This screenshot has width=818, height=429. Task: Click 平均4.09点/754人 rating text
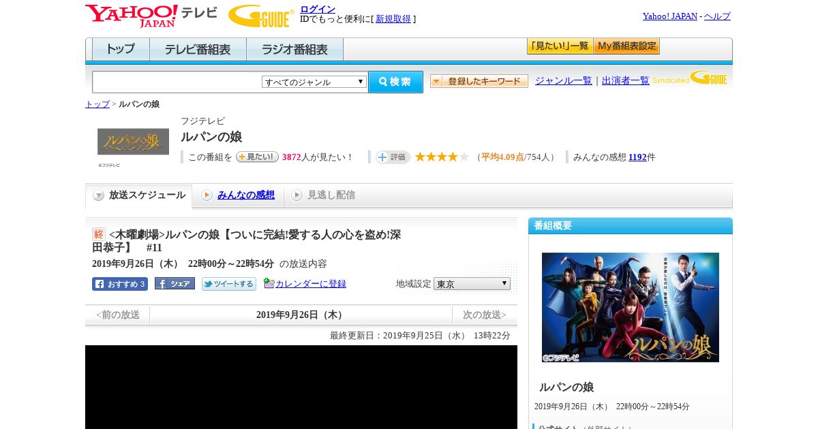click(x=517, y=157)
